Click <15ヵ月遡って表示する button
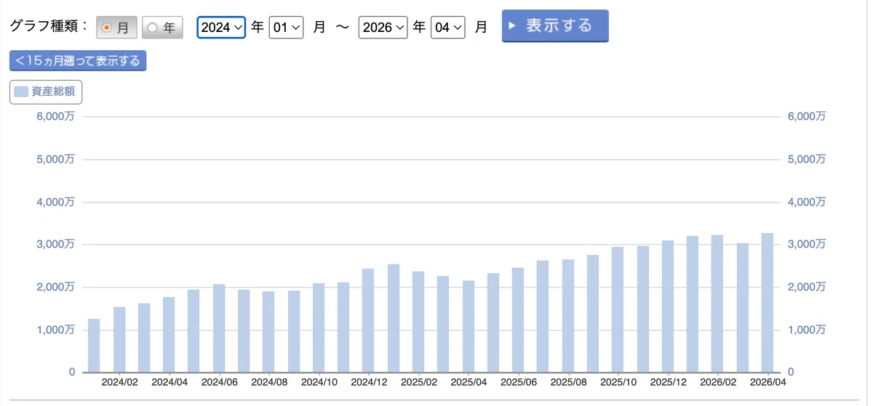Image resolution: width=873 pixels, height=406 pixels. [78, 61]
